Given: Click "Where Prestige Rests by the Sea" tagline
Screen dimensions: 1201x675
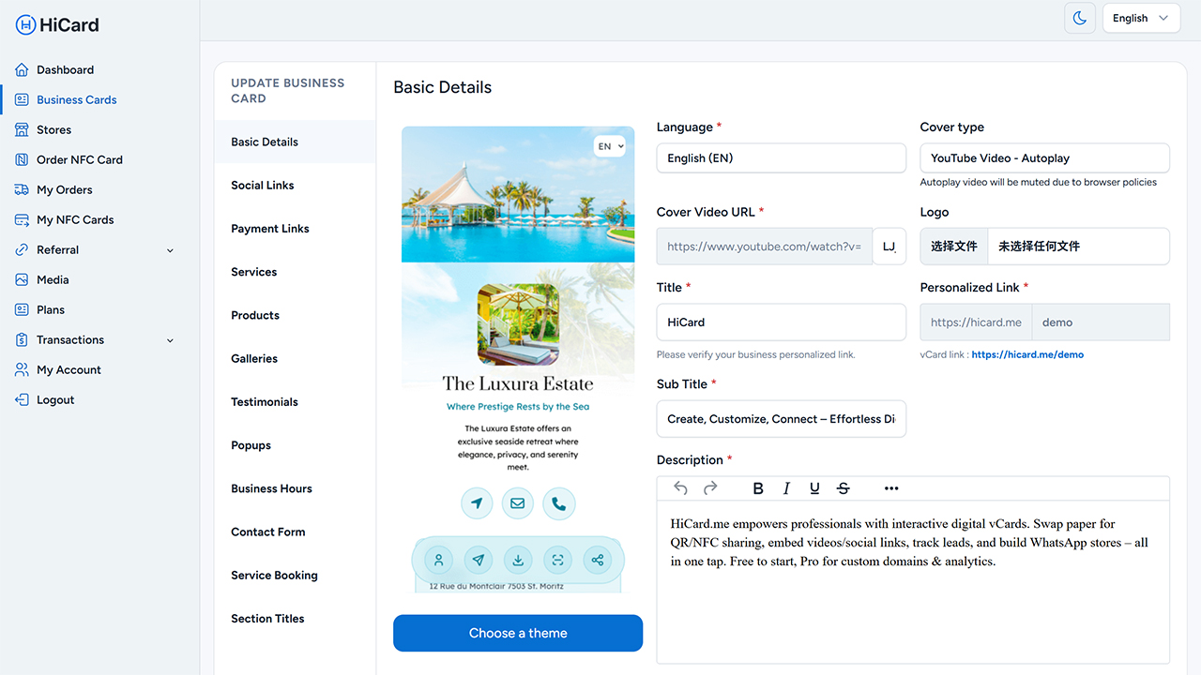Looking at the screenshot, I should (518, 407).
